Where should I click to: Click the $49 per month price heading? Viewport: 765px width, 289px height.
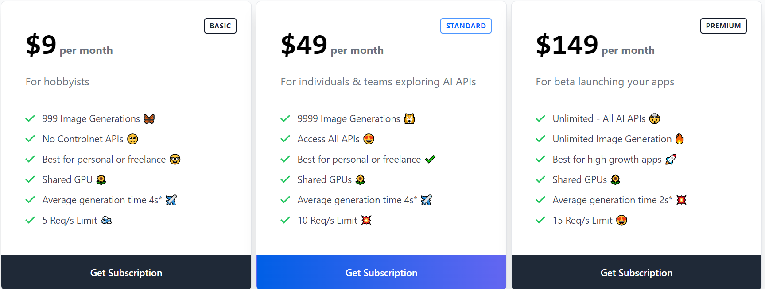pos(332,45)
